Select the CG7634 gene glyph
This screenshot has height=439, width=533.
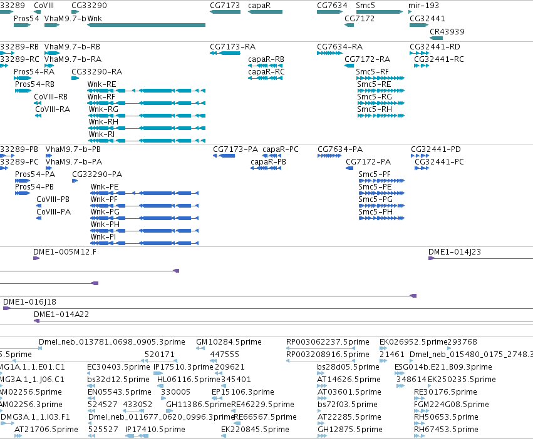point(329,12)
